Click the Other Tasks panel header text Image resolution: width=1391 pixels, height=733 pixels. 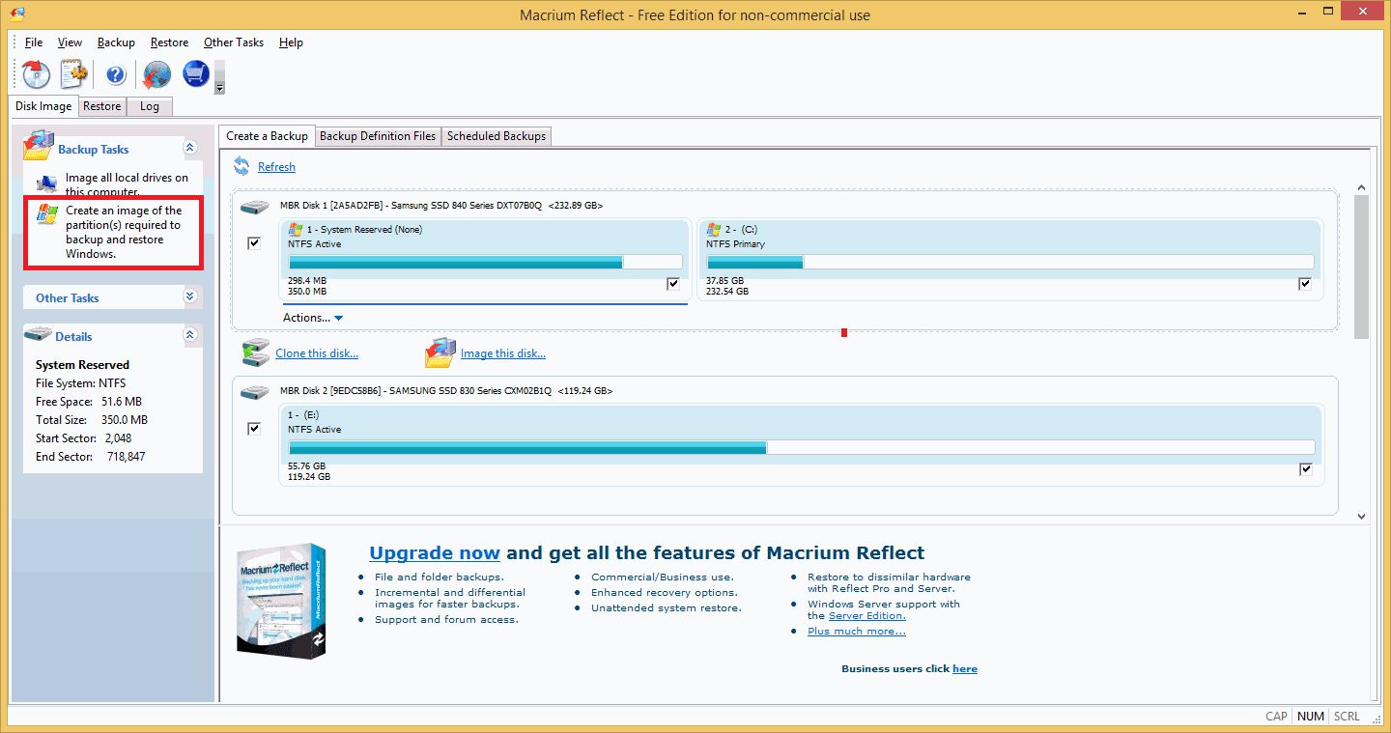click(x=68, y=297)
